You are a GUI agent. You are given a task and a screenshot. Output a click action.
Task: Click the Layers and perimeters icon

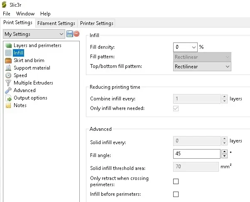tap(8, 45)
